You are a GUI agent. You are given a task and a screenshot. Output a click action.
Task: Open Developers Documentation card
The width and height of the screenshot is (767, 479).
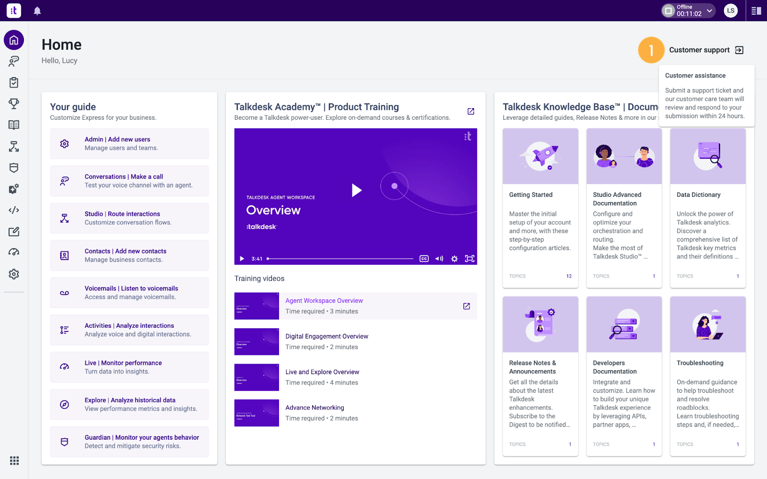coord(624,376)
